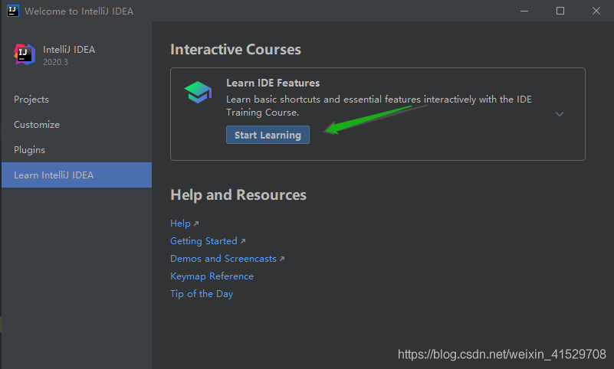Select the Learn IntelliJ IDEA tab
This screenshot has height=369, width=614.
(x=54, y=175)
